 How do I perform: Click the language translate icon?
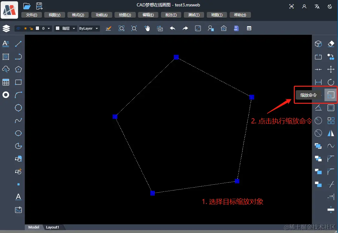click(x=317, y=6)
